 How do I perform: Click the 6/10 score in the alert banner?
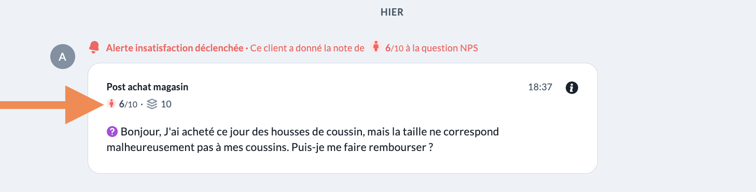pyautogui.click(x=395, y=48)
